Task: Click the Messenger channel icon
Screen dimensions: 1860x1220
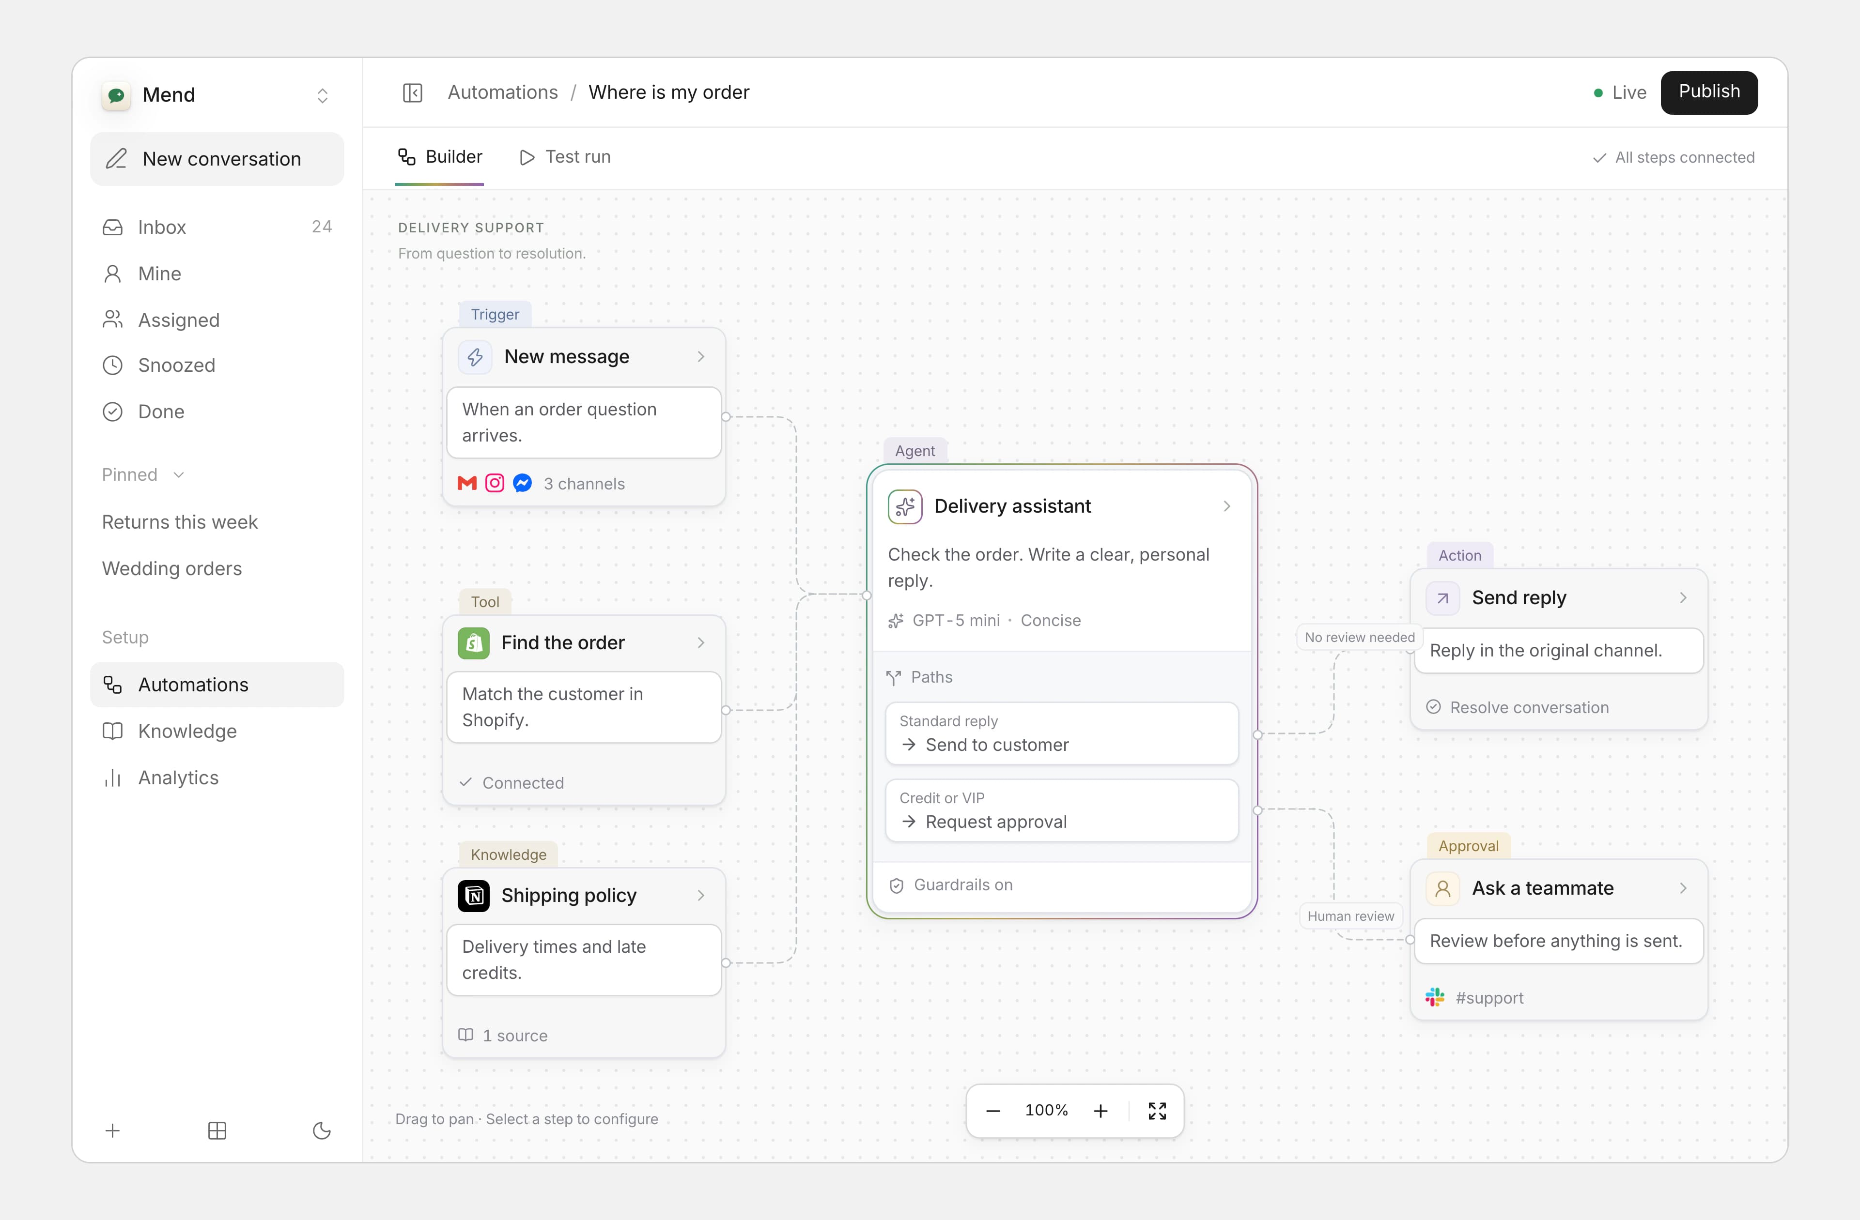Action: pos(522,484)
